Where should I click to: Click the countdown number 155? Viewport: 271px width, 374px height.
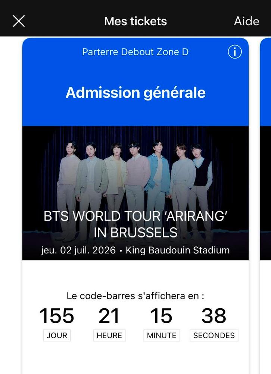coord(57,316)
